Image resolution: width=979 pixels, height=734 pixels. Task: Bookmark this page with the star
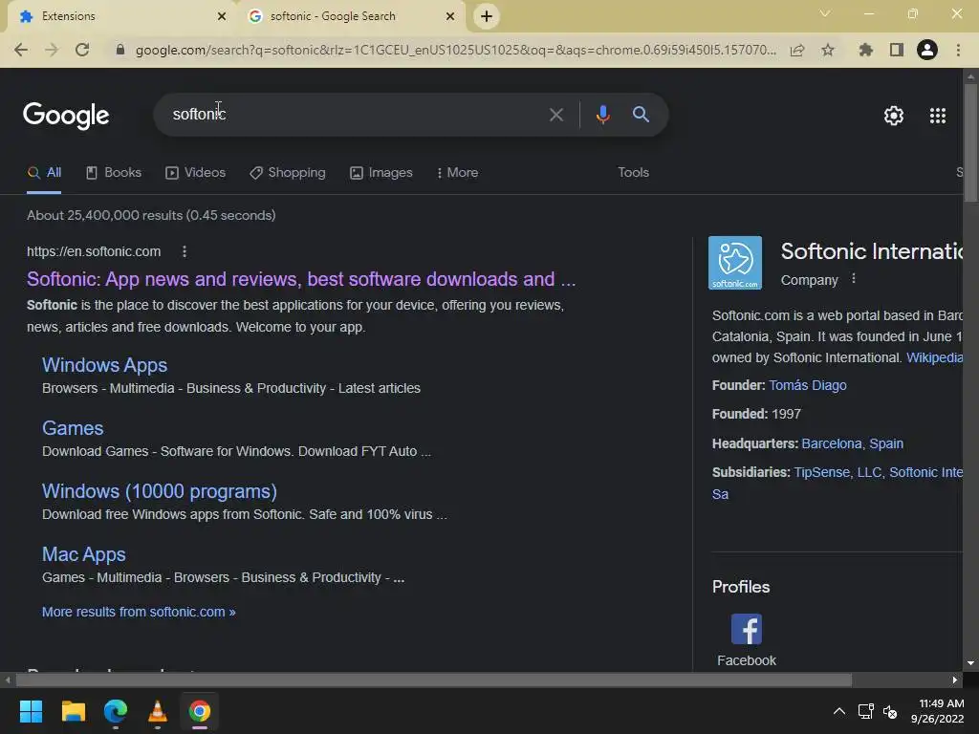828,50
